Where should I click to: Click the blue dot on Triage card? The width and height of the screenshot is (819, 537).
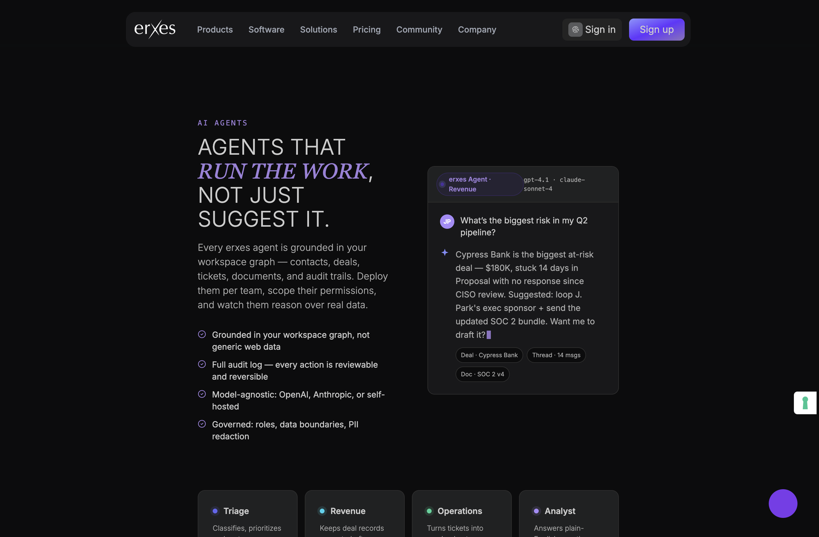215,511
